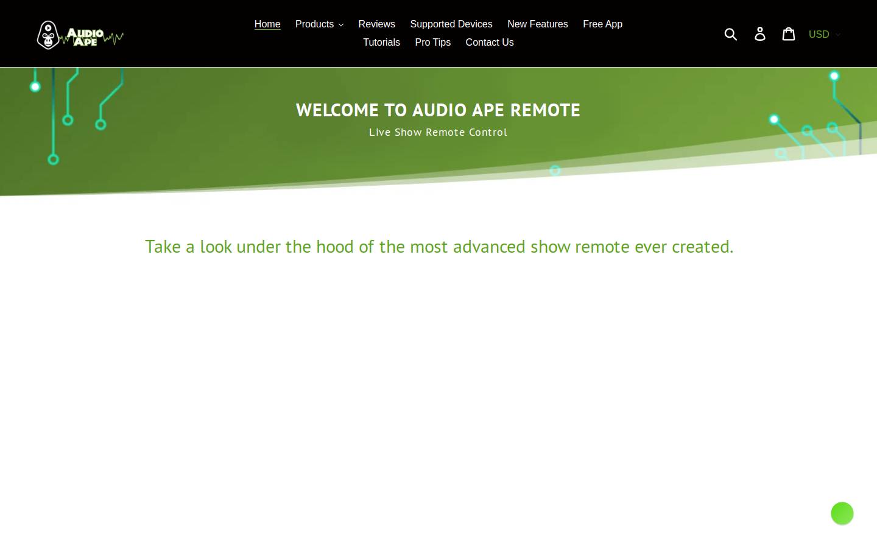The image size is (877, 548).
Task: Select New Features menu item
Action: tap(538, 24)
